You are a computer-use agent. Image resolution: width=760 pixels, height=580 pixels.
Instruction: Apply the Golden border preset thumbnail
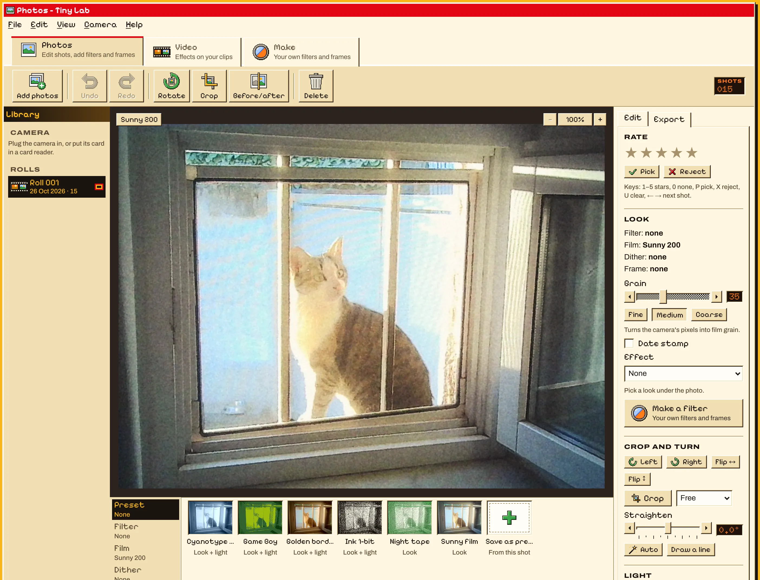pyautogui.click(x=310, y=517)
